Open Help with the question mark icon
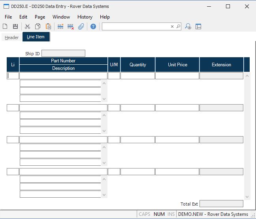The height and width of the screenshot is (219, 256). (x=93, y=26)
